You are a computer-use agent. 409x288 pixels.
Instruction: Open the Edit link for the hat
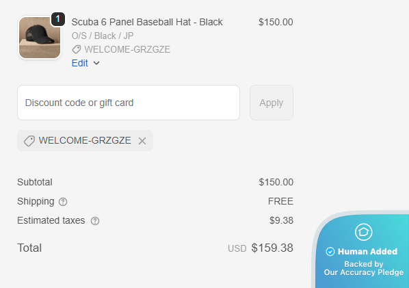coord(80,63)
